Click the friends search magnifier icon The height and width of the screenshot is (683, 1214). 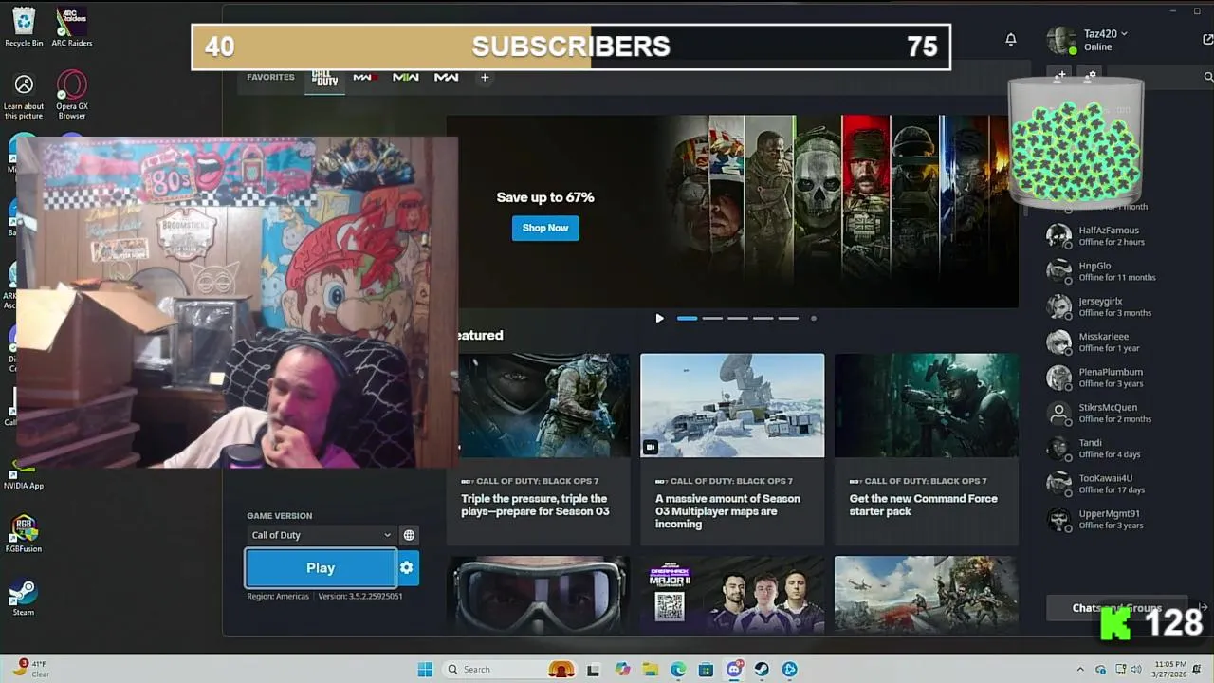(1208, 77)
